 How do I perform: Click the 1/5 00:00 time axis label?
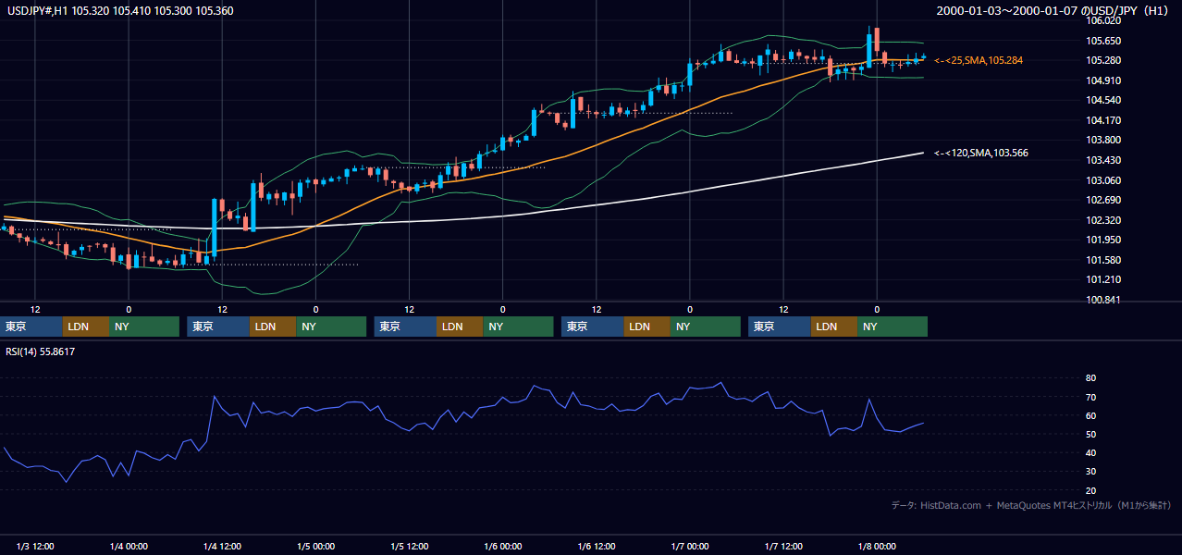point(314,547)
